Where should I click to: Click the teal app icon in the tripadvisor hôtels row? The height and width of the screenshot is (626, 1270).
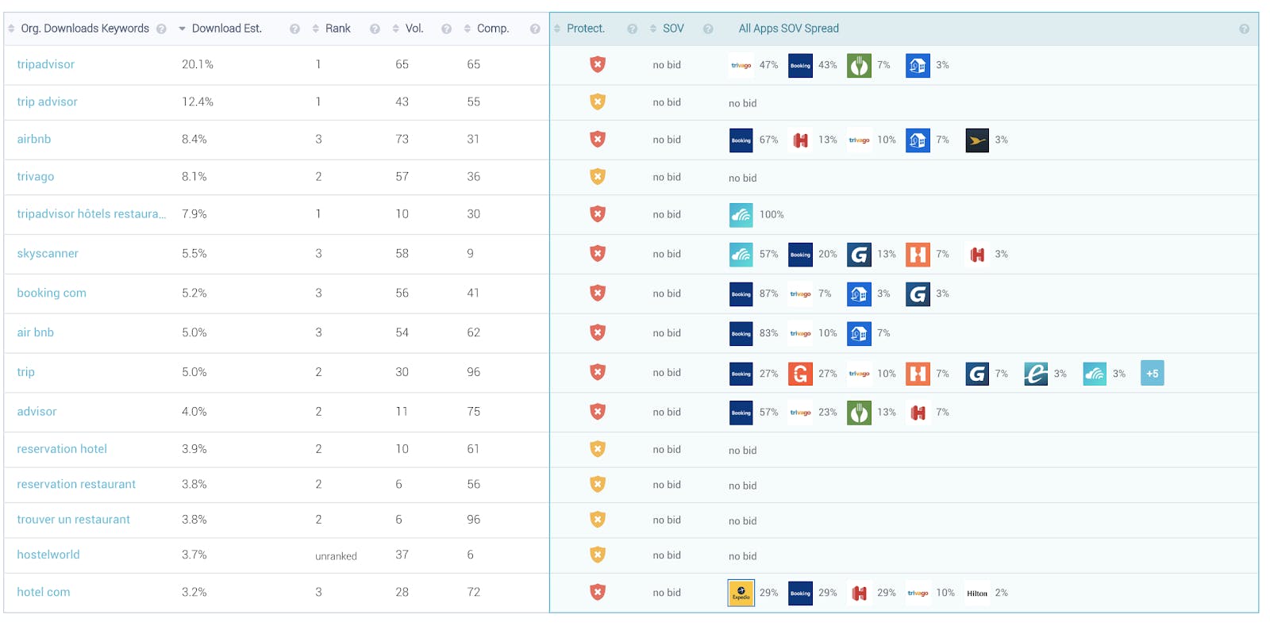[x=741, y=214]
